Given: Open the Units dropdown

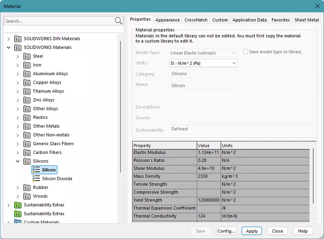Looking at the screenshot, I should 234,63.
